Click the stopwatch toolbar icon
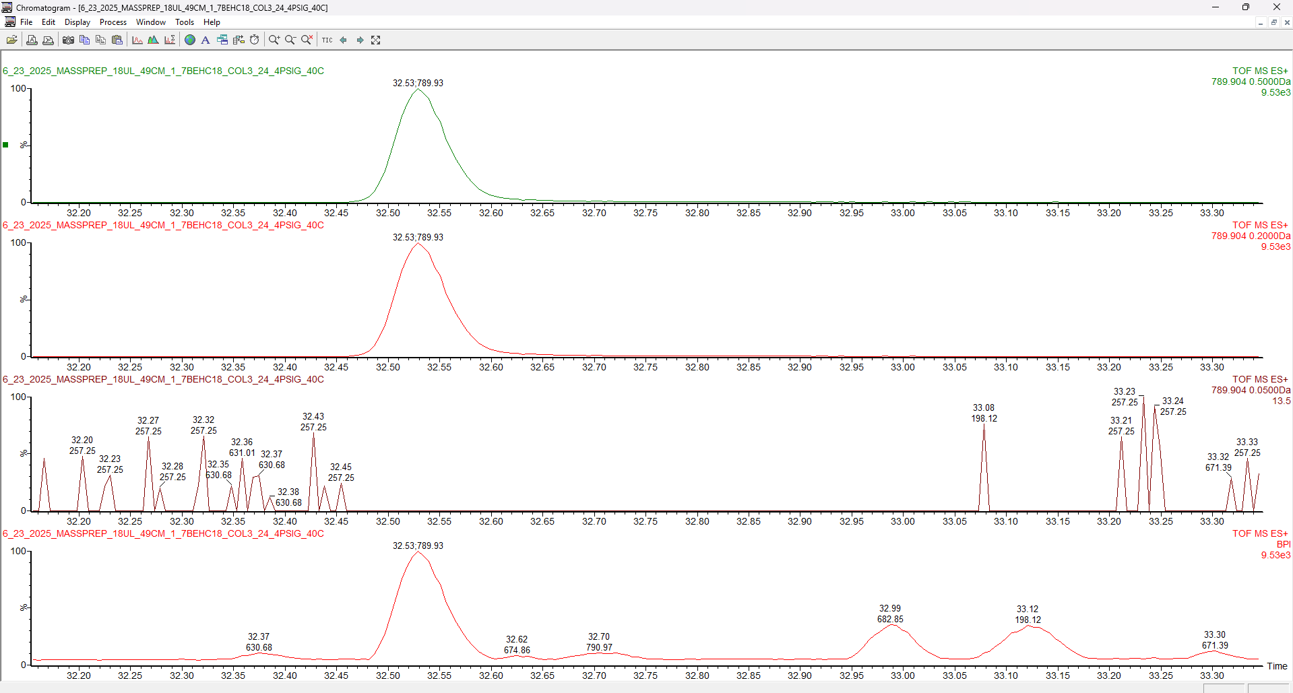Screen dimensions: 1293x693 click(255, 40)
